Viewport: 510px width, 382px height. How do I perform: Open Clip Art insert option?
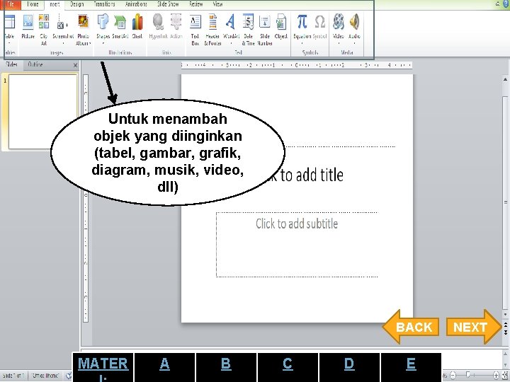[x=44, y=29]
